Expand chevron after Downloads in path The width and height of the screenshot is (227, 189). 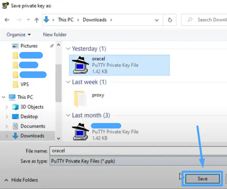point(111,20)
